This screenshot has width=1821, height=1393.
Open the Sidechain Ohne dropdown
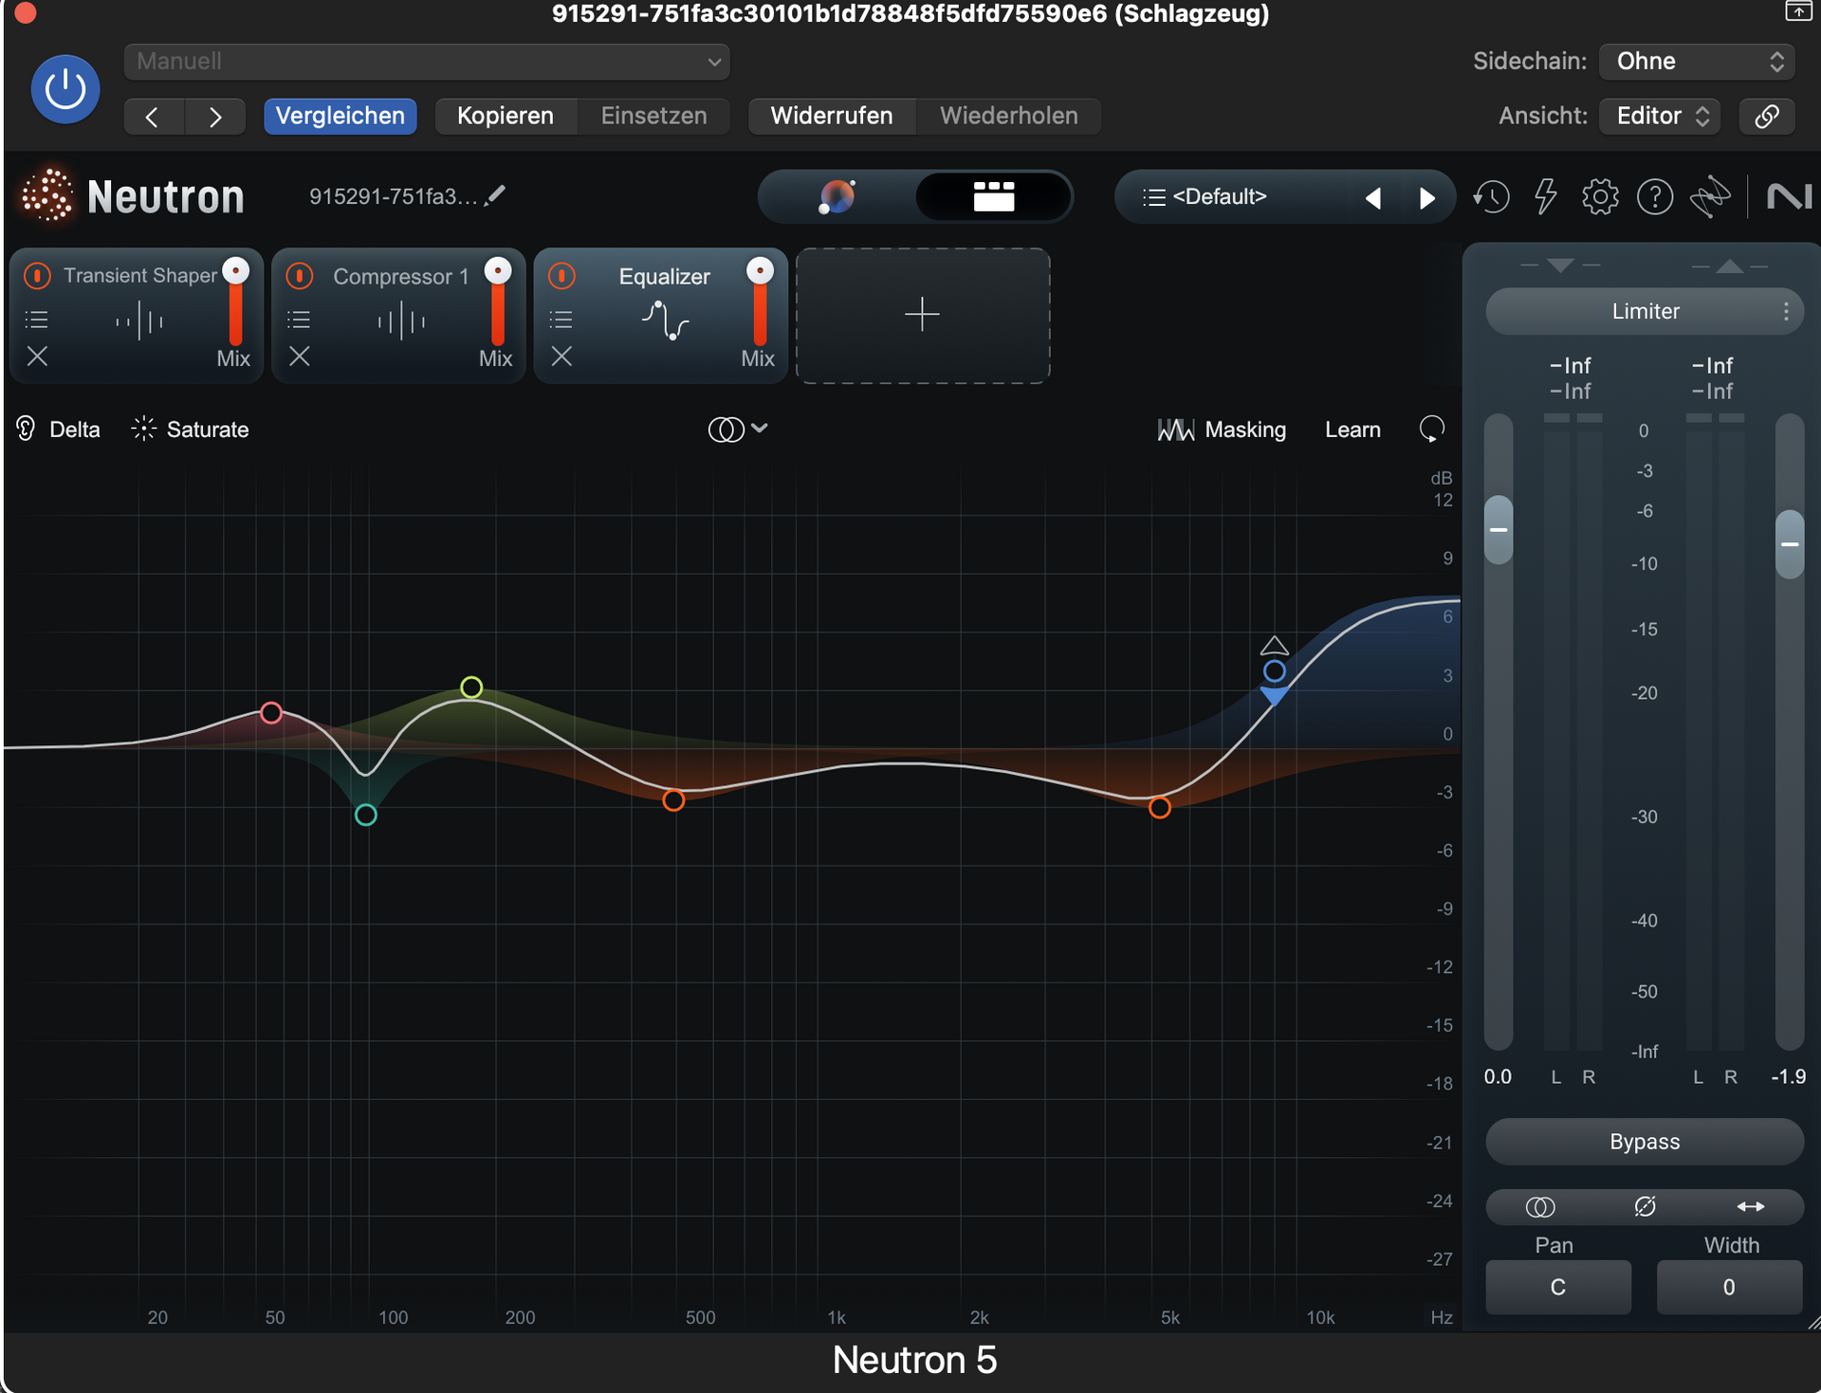[x=1697, y=62]
